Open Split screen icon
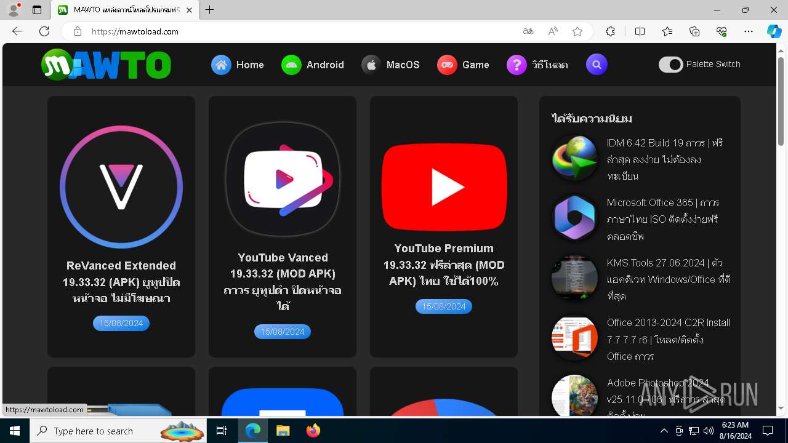This screenshot has height=443, width=788. click(x=640, y=31)
